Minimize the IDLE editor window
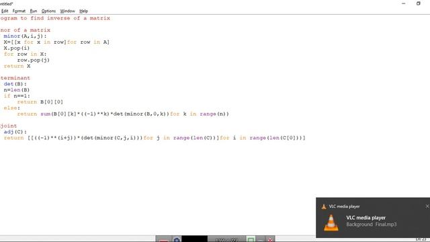430x242 pixels. tap(403, 3)
